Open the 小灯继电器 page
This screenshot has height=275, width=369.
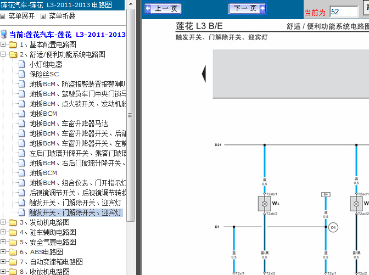pyautogui.click(x=46, y=64)
